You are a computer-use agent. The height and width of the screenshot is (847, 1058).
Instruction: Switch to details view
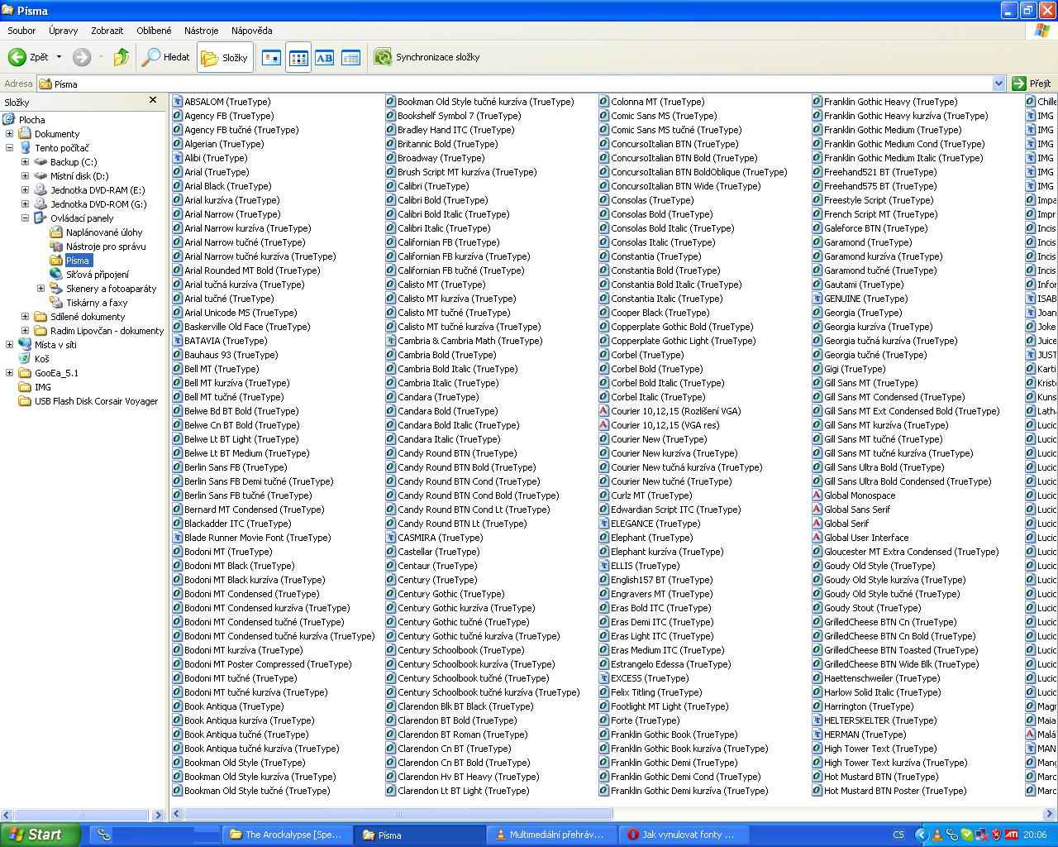click(351, 58)
